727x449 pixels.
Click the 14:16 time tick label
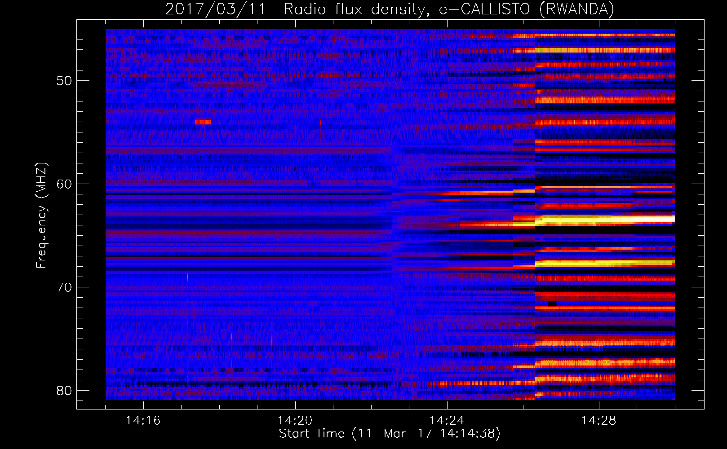tap(143, 420)
